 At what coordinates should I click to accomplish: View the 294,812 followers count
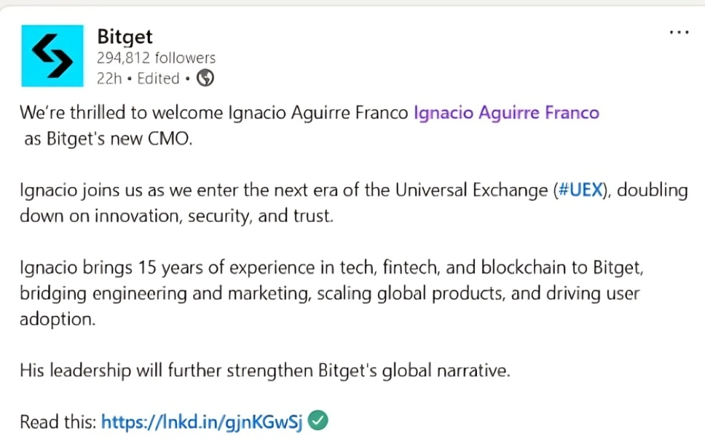(x=155, y=57)
